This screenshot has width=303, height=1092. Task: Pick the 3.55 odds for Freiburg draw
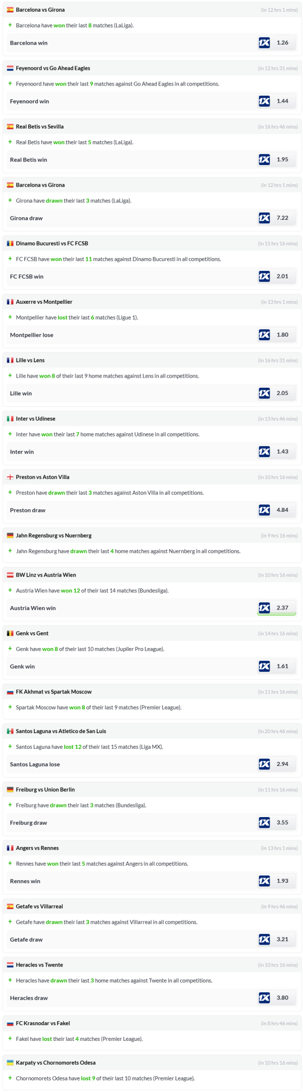click(x=282, y=823)
